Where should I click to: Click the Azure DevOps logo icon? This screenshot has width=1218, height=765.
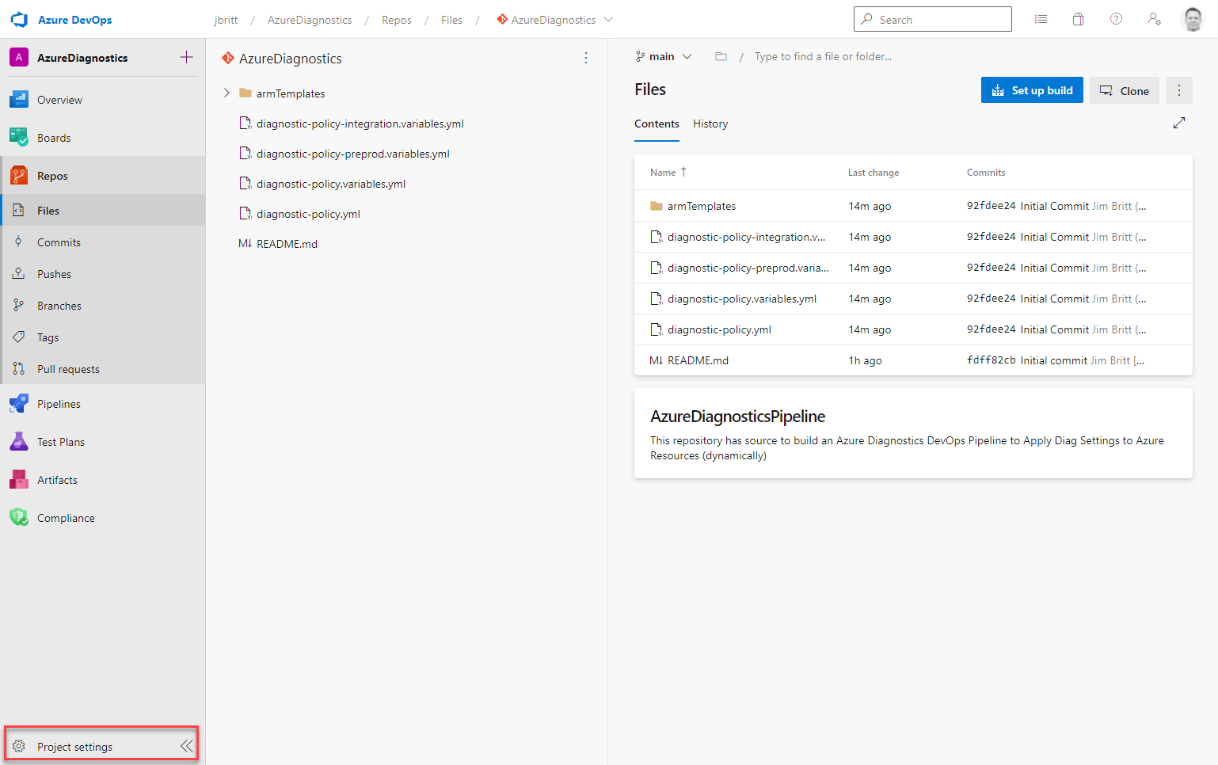pos(19,20)
